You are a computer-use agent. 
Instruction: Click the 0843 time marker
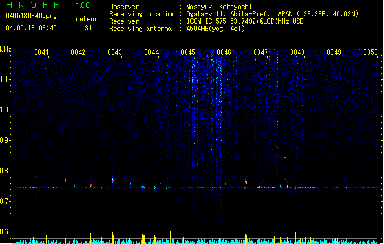(115, 52)
